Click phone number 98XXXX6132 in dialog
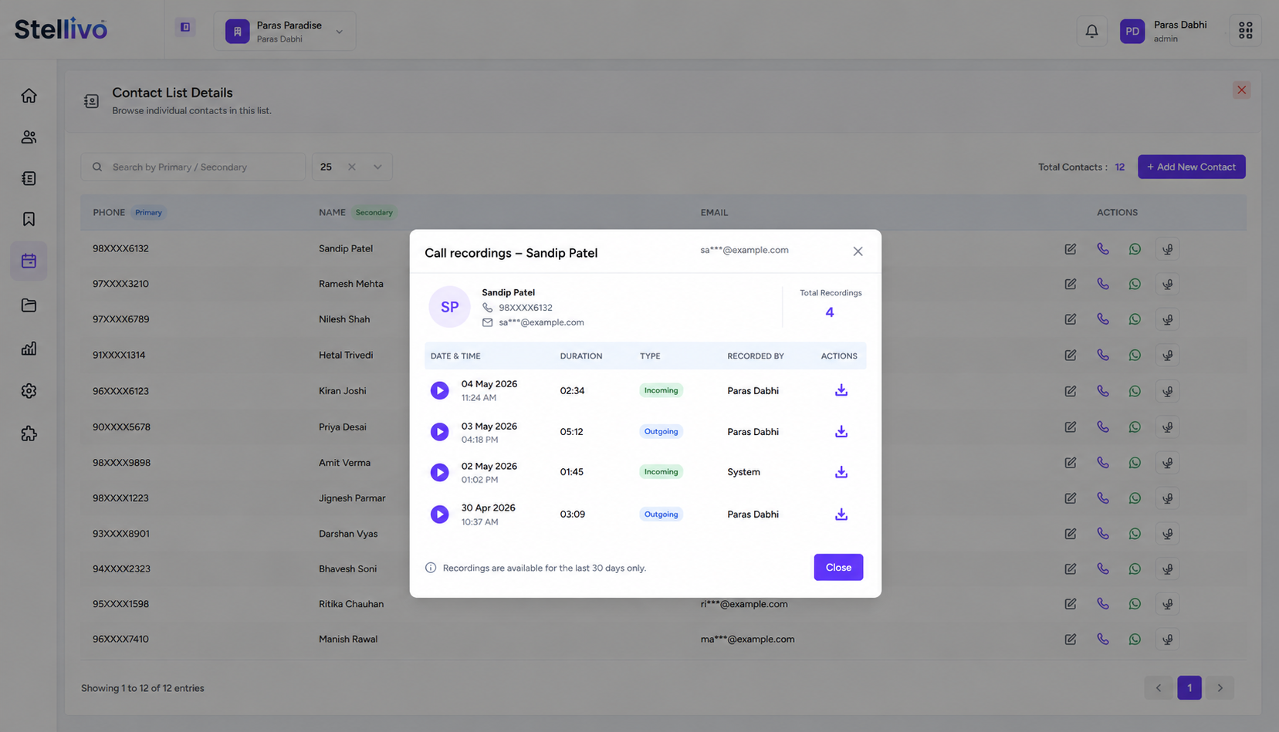 click(x=525, y=308)
